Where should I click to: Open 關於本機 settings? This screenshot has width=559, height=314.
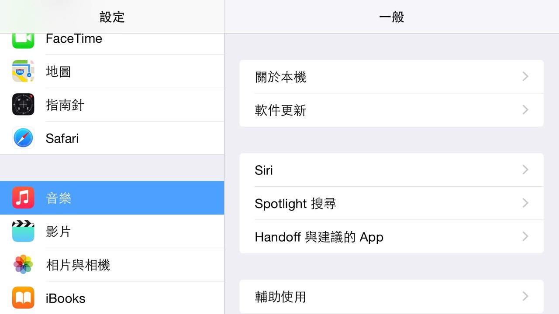281,77
